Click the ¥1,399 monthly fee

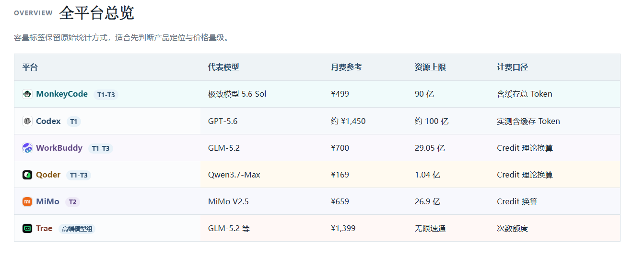pyautogui.click(x=343, y=228)
